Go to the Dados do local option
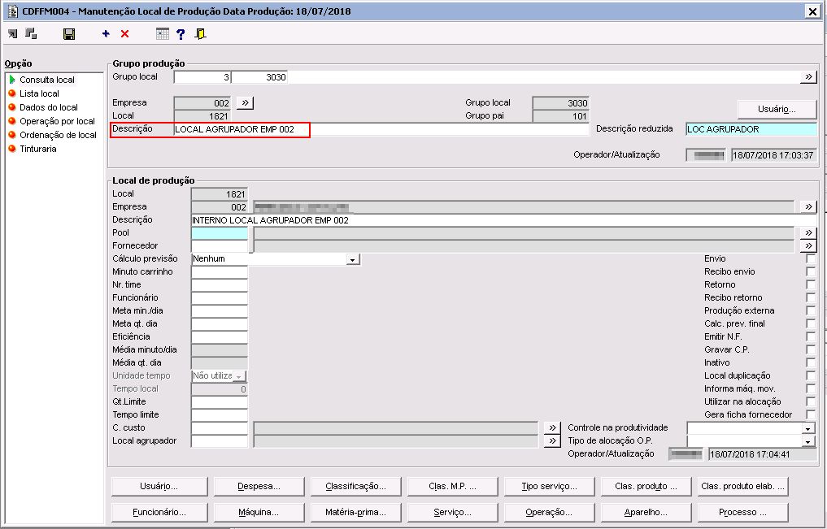The height and width of the screenshot is (529, 827). pos(49,107)
